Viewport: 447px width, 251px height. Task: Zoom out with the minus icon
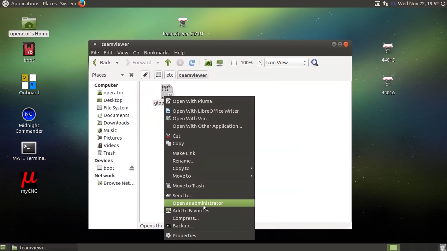(x=234, y=63)
